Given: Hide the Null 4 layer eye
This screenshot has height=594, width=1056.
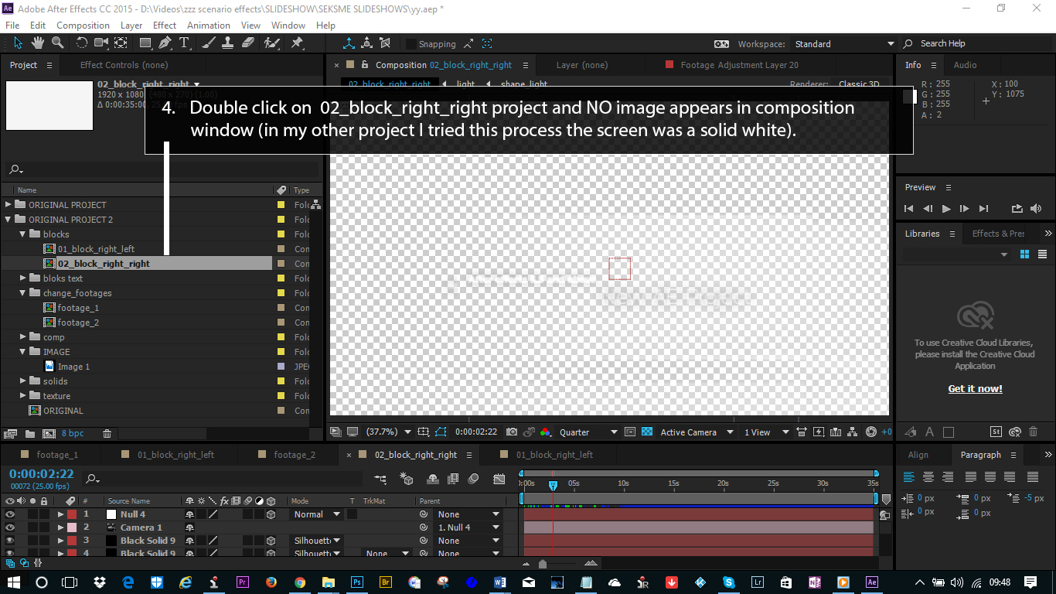Looking at the screenshot, I should click(x=10, y=514).
